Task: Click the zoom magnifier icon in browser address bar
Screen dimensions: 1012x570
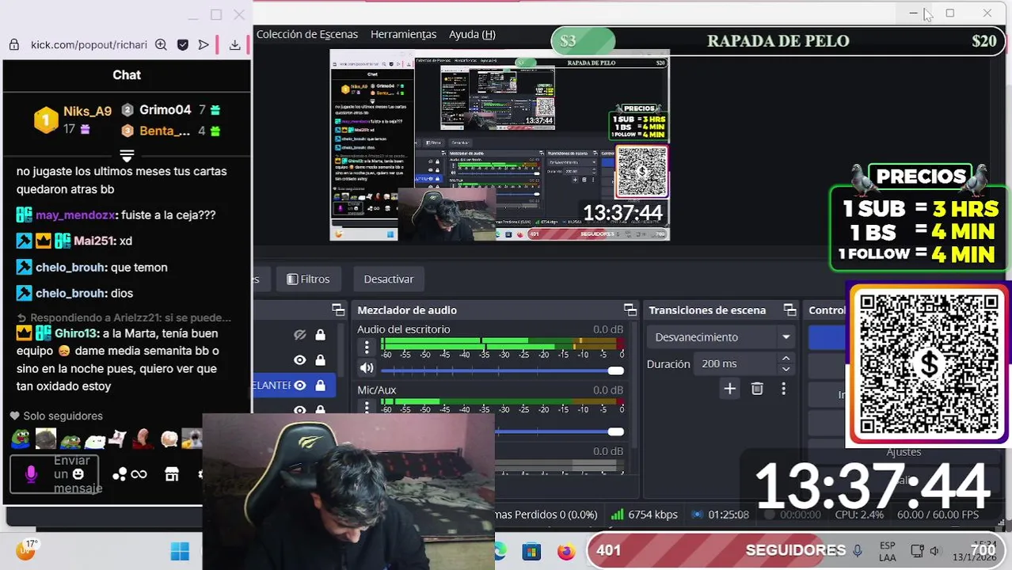Action: pos(161,45)
